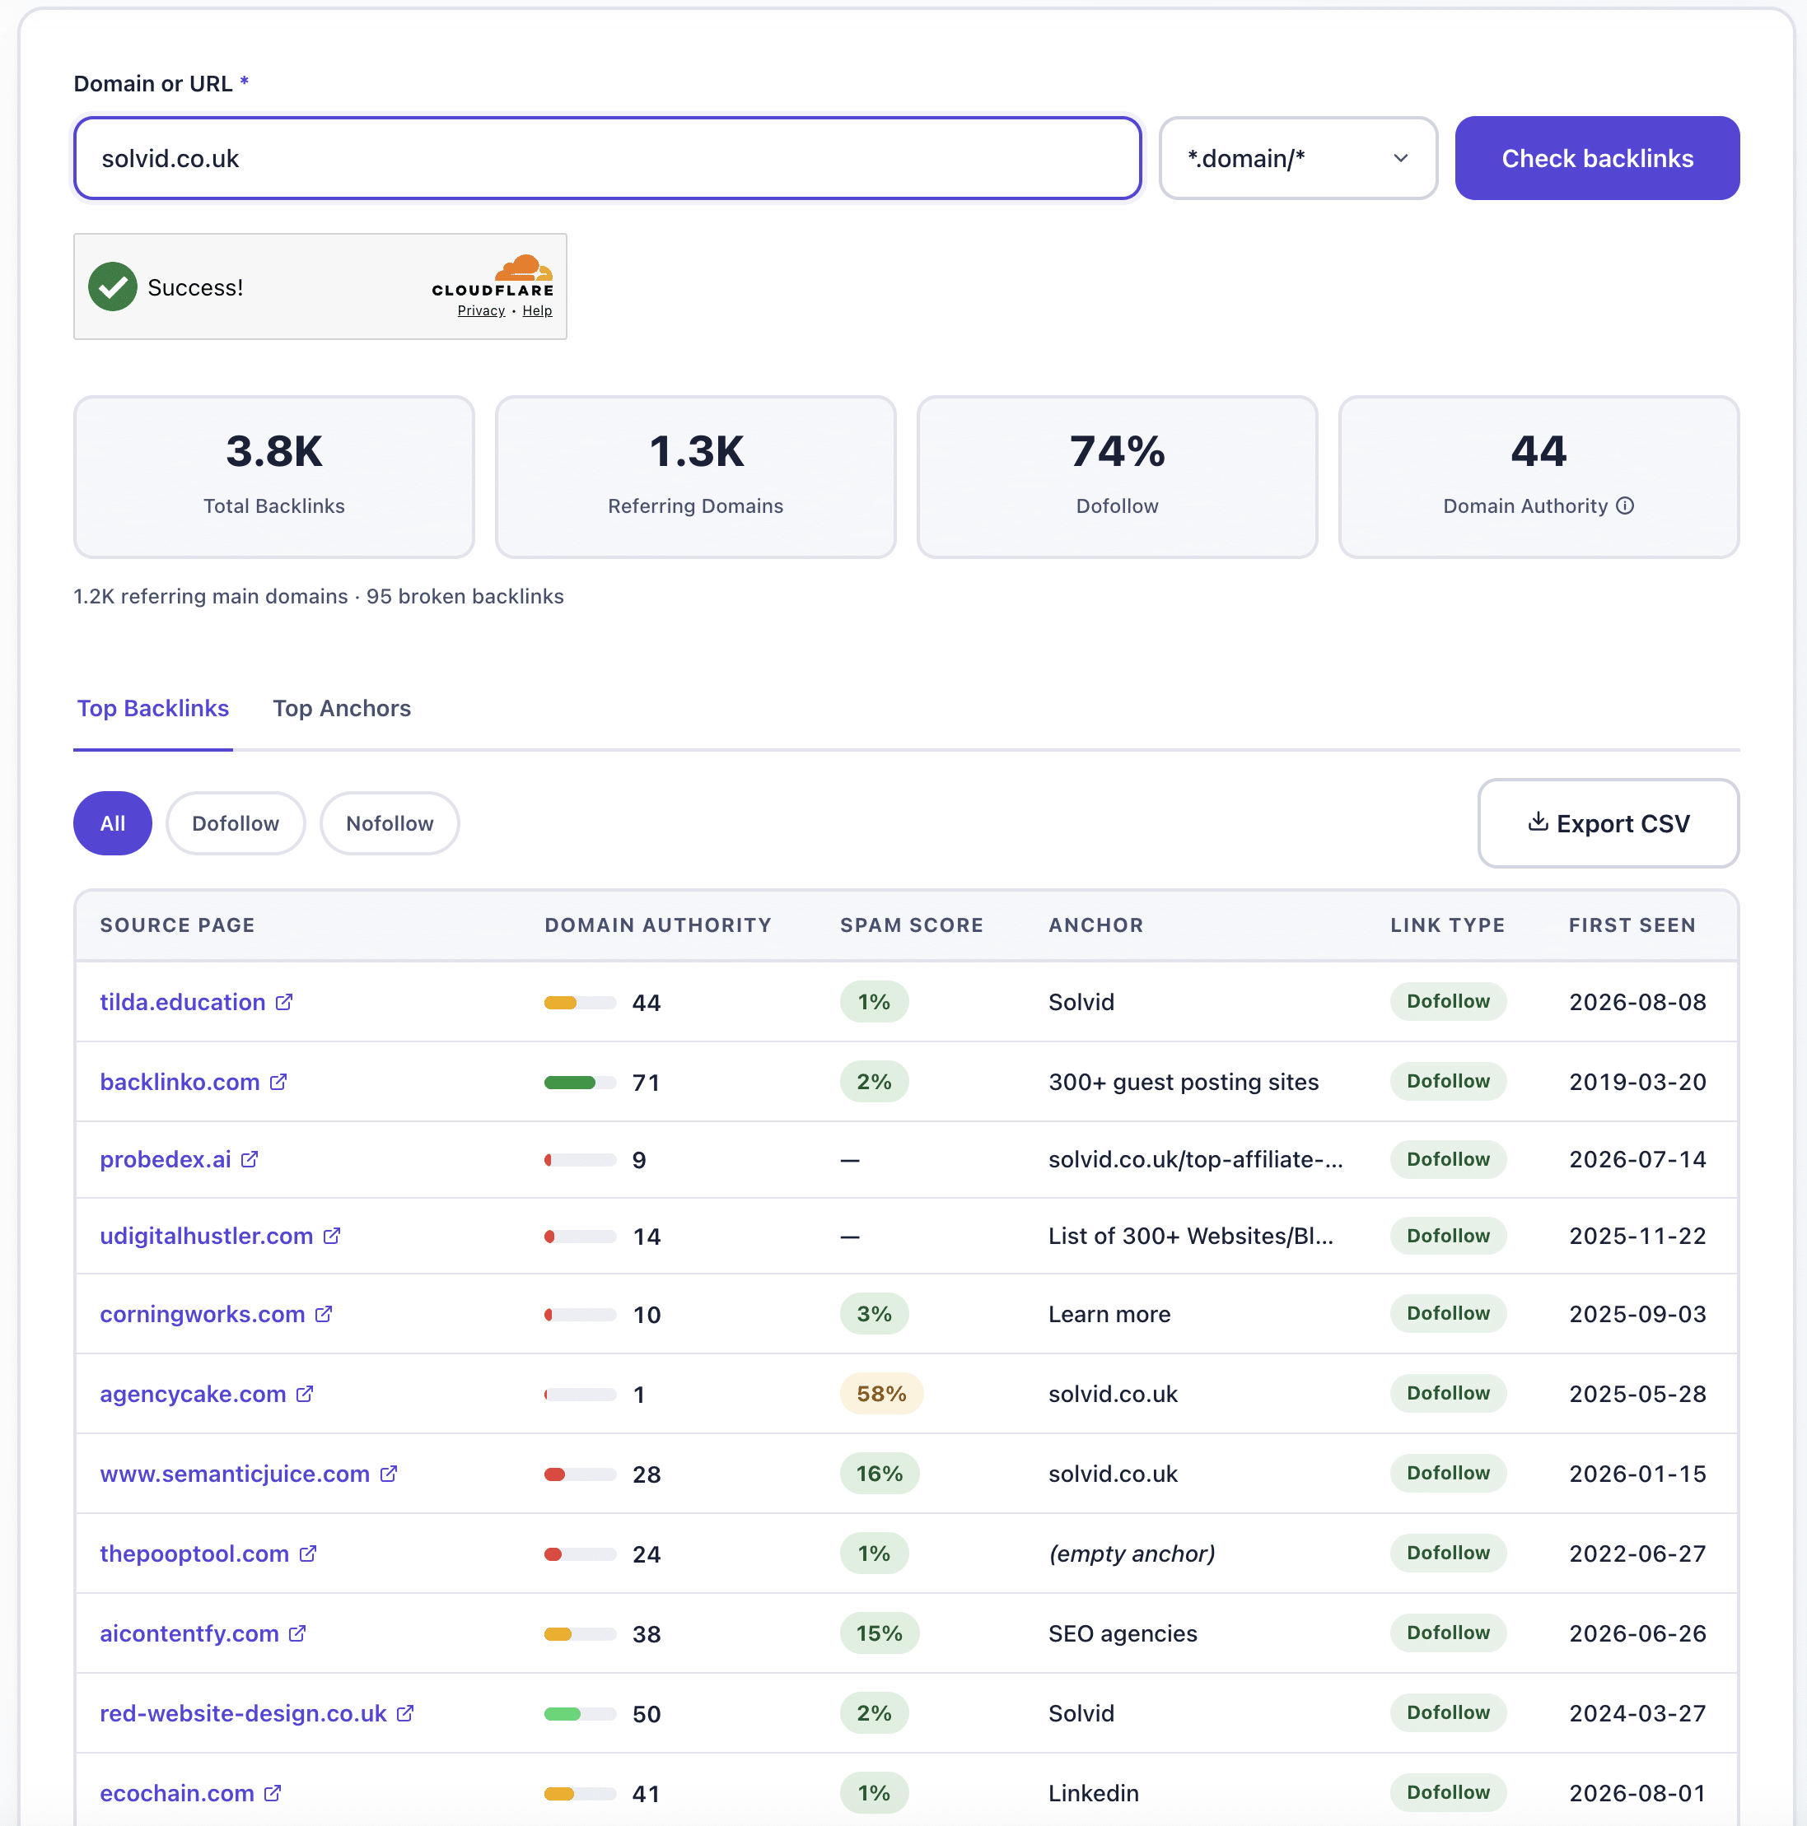Image resolution: width=1807 pixels, height=1826 pixels.
Task: Click the Referring Domains 1.3K card
Action: 696,477
